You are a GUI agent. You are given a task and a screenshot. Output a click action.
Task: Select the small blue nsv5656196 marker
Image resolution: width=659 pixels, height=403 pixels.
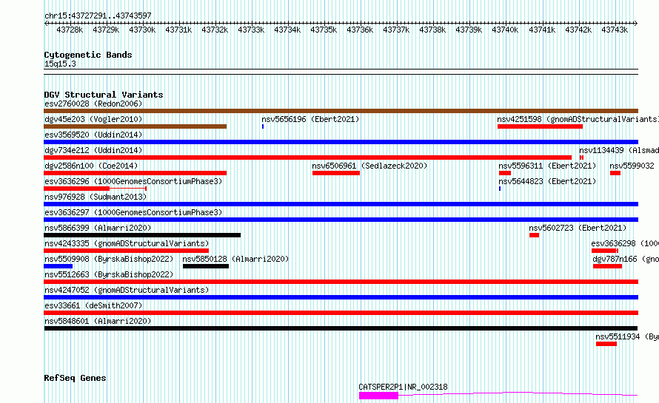pyautogui.click(x=263, y=126)
